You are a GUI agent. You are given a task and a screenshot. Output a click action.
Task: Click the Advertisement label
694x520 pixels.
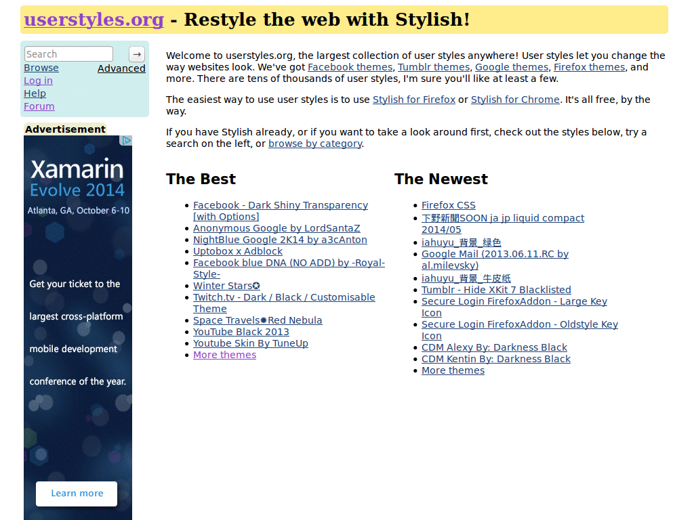tap(65, 129)
